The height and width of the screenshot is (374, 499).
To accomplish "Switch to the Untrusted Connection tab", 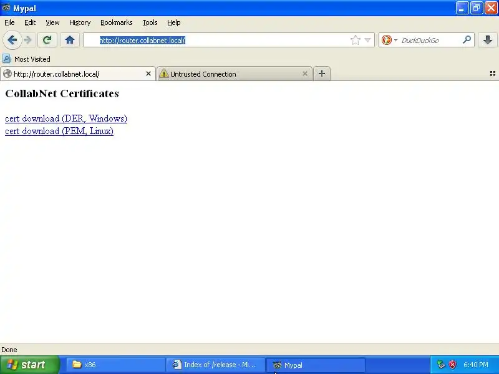I will point(235,74).
